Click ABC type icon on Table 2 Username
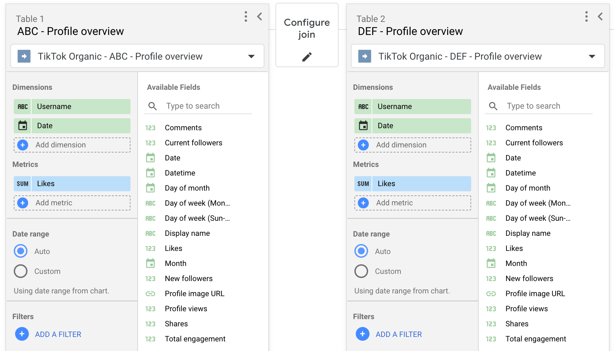Screen dimensions: 614x351 pyautogui.click(x=363, y=107)
